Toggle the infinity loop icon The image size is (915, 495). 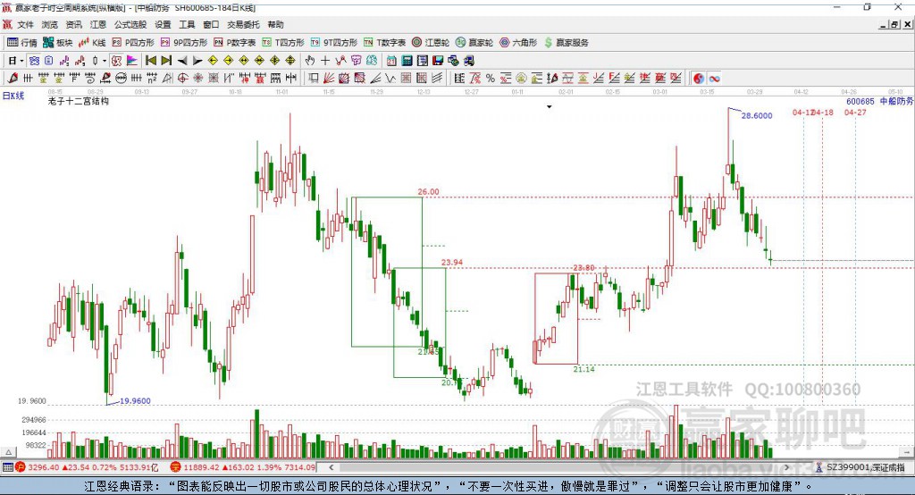click(714, 78)
